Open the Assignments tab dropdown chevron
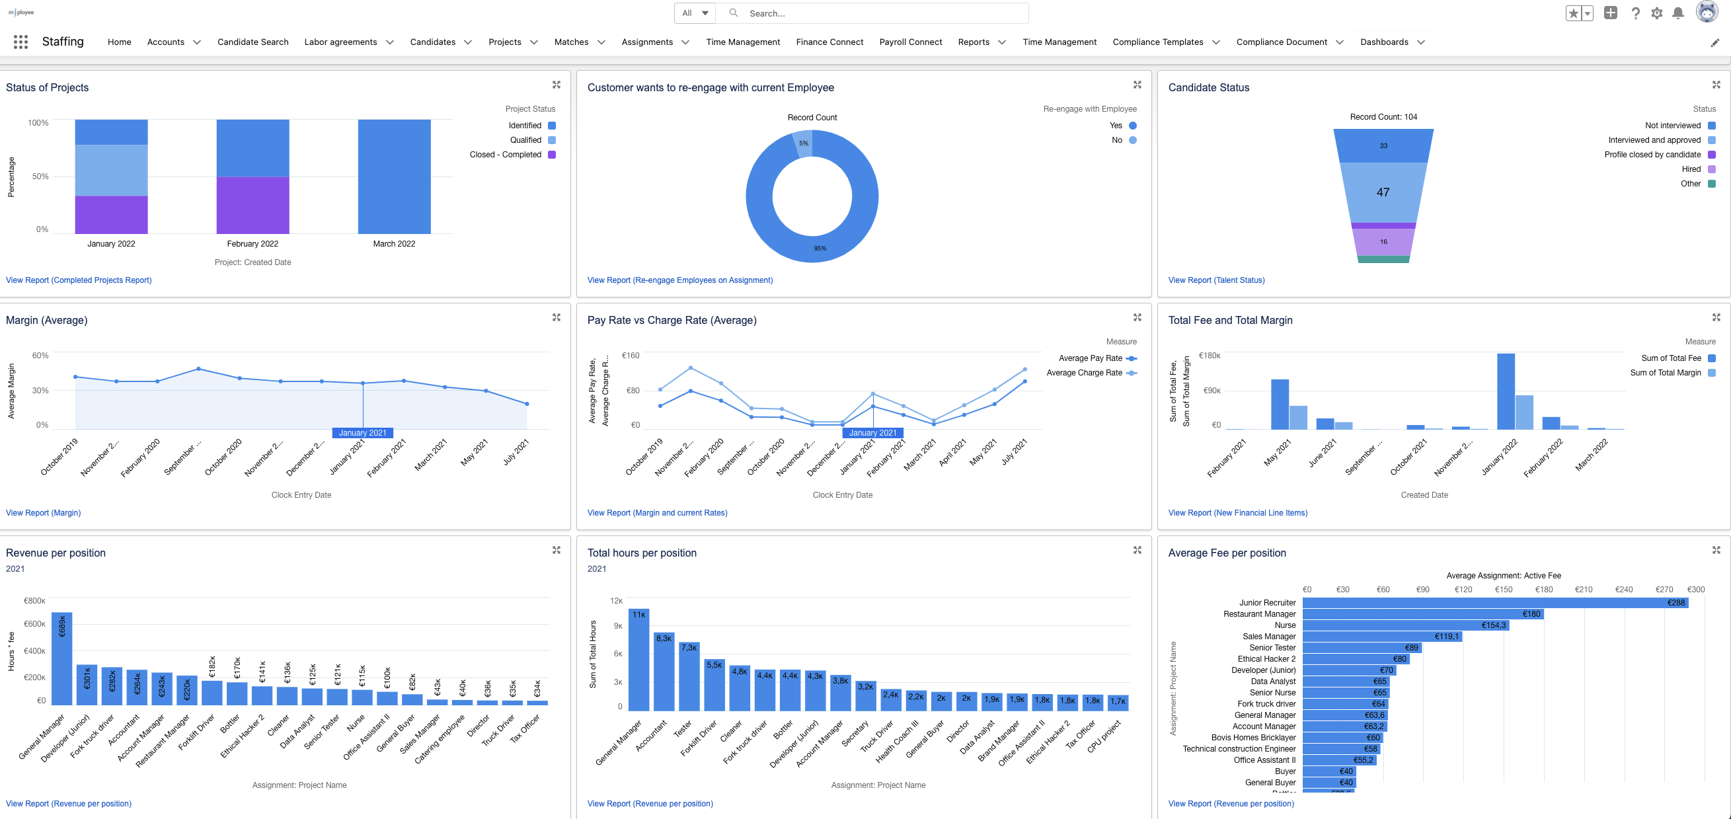The image size is (1731, 819). click(x=685, y=42)
